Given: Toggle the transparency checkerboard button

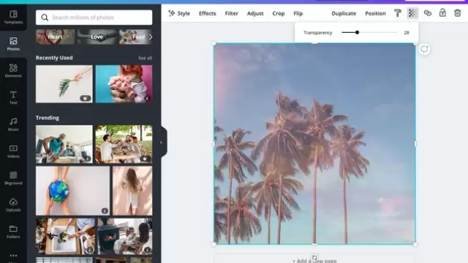Looking at the screenshot, I should click(x=412, y=13).
